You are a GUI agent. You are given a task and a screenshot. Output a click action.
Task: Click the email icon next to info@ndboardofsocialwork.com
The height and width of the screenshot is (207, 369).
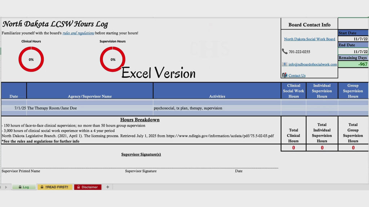(285, 64)
